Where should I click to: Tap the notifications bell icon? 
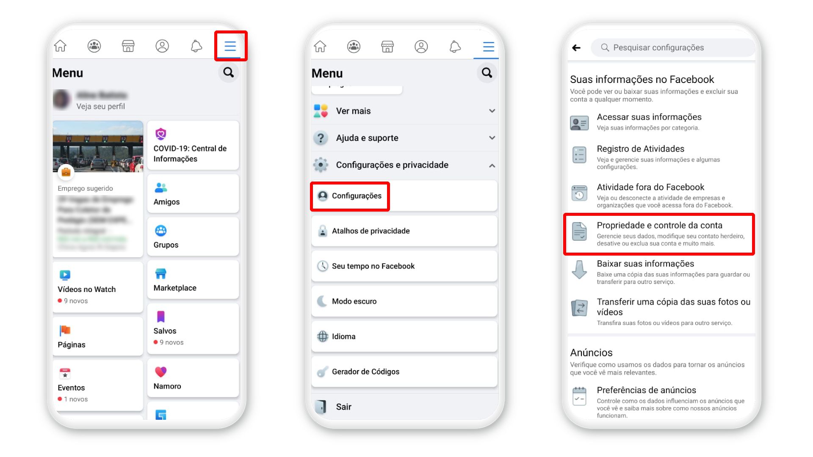point(196,47)
